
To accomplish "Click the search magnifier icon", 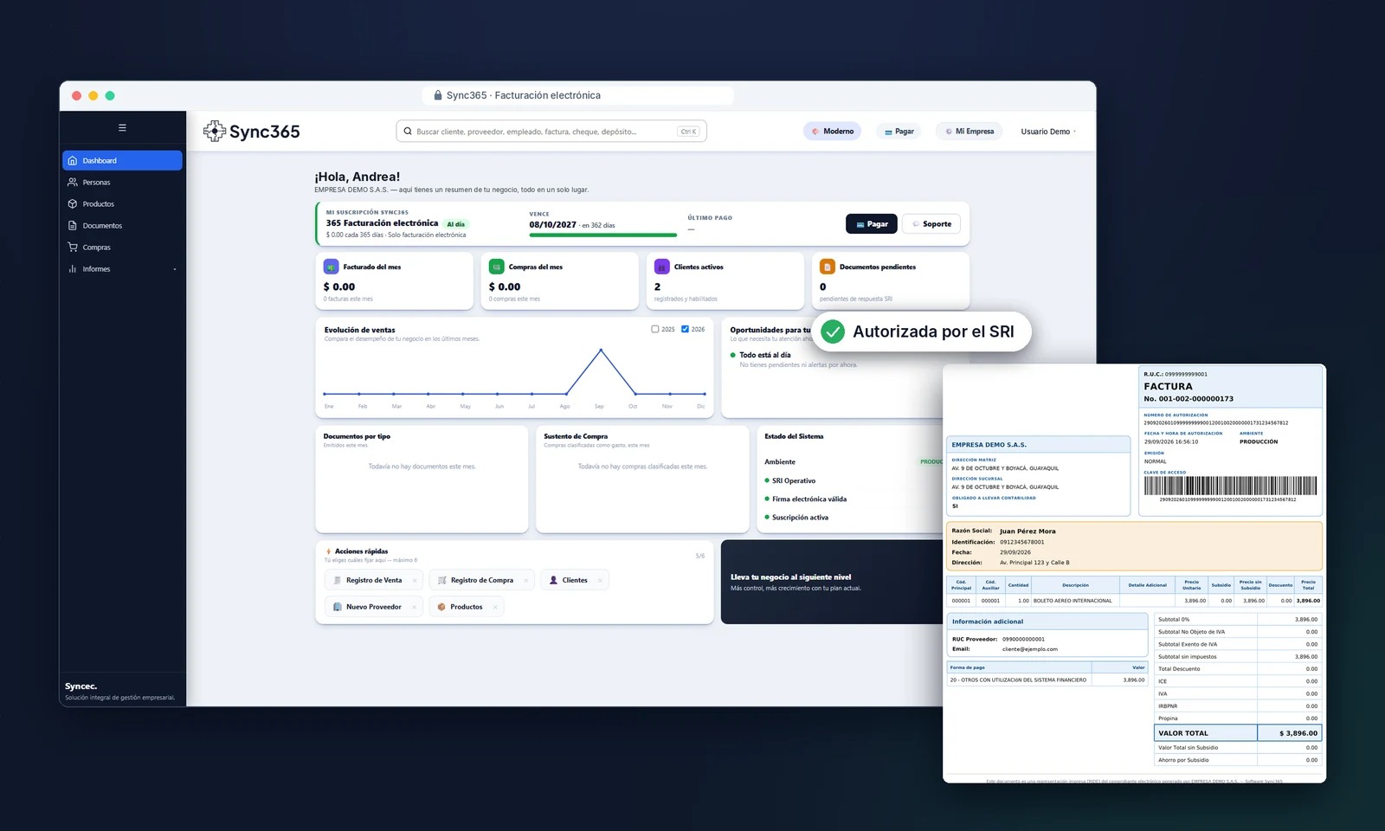I will pos(408,132).
